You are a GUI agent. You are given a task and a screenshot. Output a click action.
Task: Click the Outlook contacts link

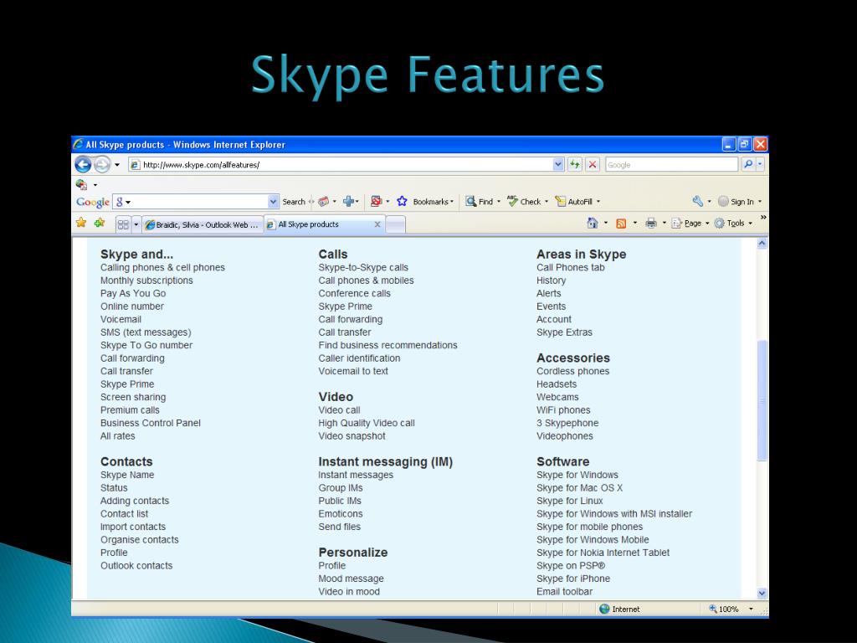136,565
